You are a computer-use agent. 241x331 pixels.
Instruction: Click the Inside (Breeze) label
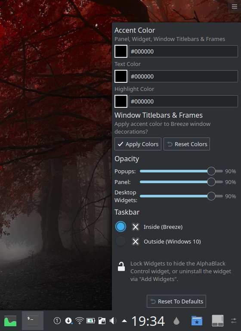point(163,227)
